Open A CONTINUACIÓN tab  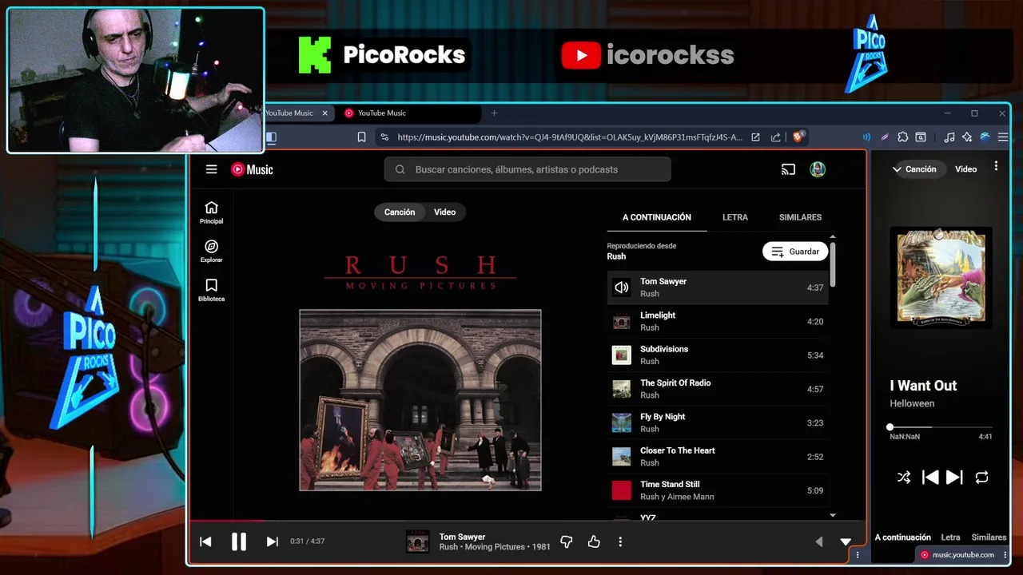(657, 217)
